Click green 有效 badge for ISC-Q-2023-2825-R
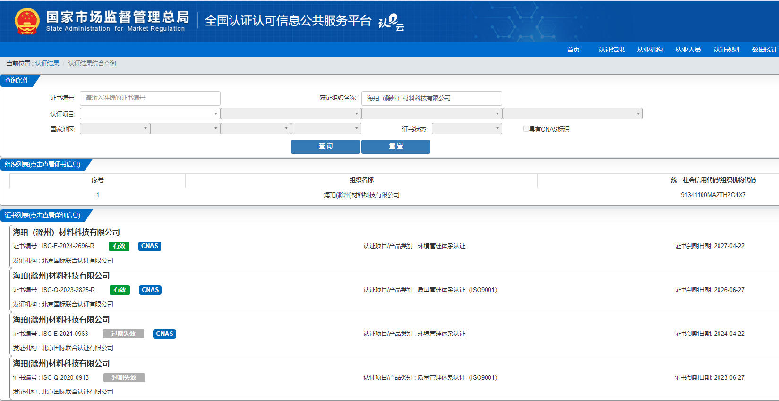The width and height of the screenshot is (779, 401). [120, 290]
